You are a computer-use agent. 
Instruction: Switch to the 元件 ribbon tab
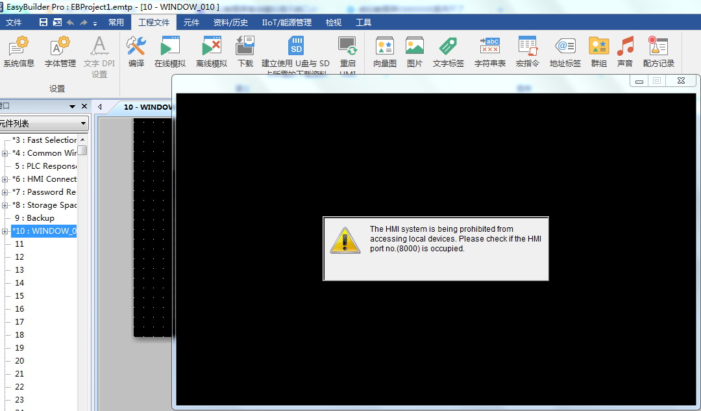[x=191, y=23]
